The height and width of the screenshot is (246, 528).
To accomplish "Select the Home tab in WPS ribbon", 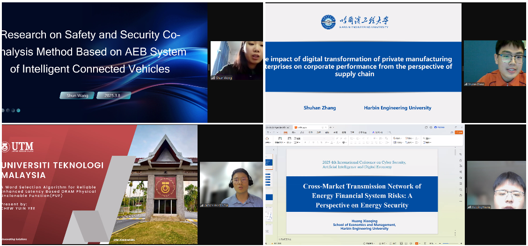I will pyautogui.click(x=285, y=132).
